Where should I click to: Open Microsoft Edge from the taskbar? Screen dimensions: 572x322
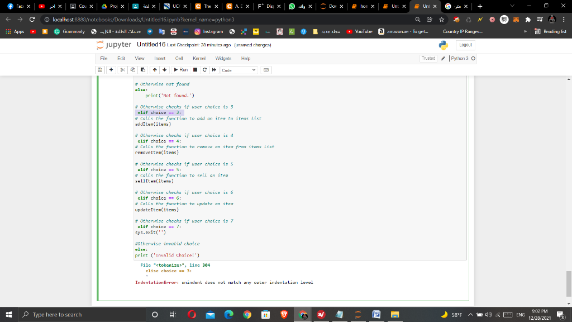pos(228,314)
